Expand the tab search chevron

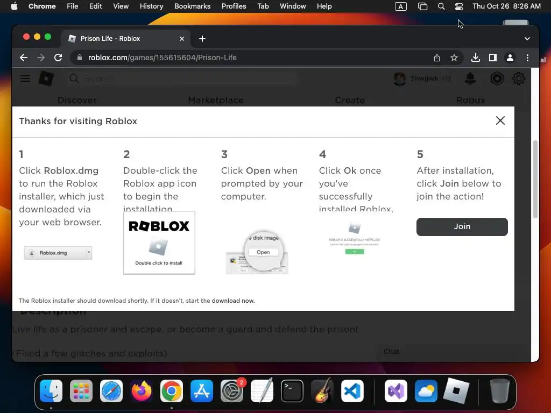coord(527,39)
